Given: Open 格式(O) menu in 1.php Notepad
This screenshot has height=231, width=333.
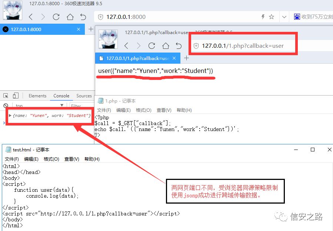Looking at the screenshot, I should [x=144, y=110].
